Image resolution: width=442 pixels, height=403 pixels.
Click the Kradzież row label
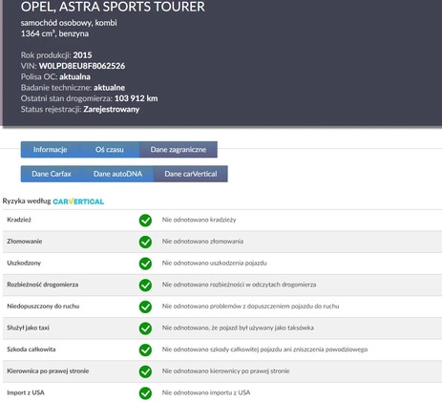(x=19, y=220)
